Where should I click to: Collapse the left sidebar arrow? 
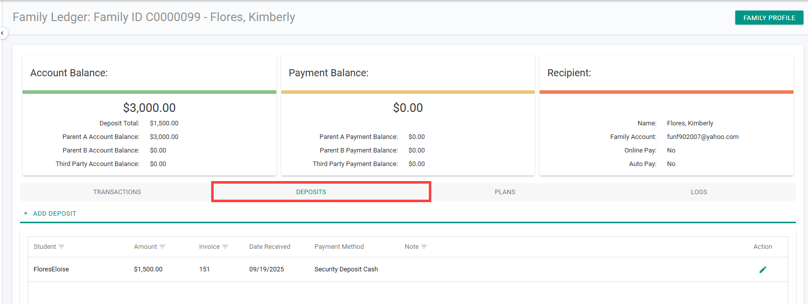tap(3, 33)
